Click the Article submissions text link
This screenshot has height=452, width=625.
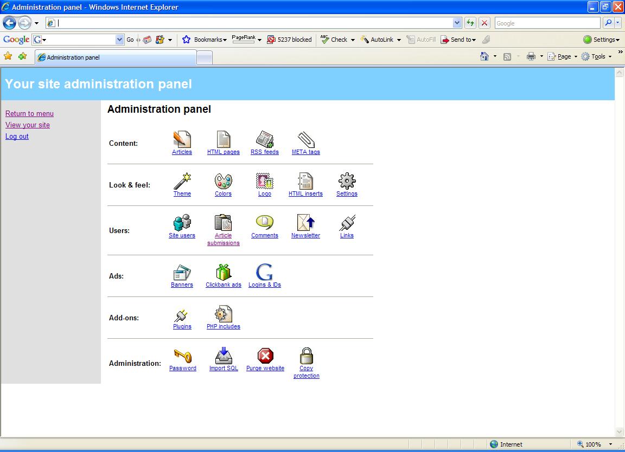[x=223, y=240]
